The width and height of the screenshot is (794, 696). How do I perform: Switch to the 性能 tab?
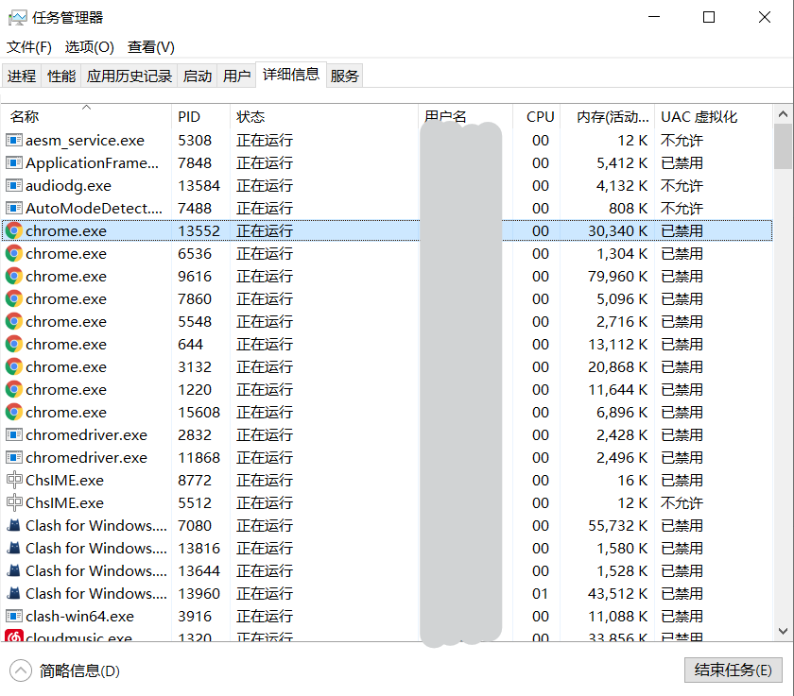coord(61,76)
